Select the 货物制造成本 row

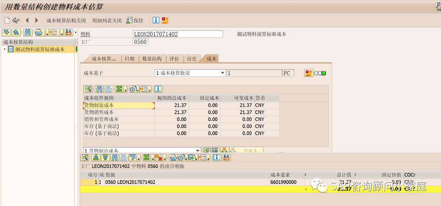tap(181, 105)
